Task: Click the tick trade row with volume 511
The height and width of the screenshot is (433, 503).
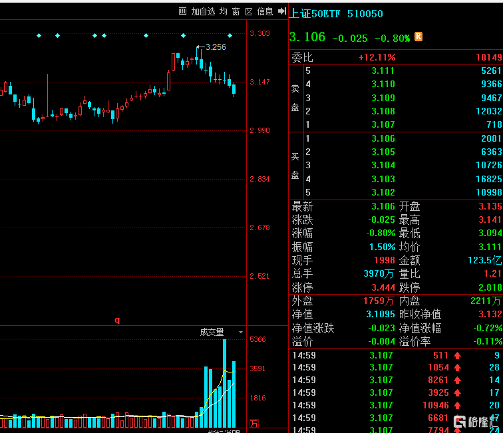Action: [396, 355]
